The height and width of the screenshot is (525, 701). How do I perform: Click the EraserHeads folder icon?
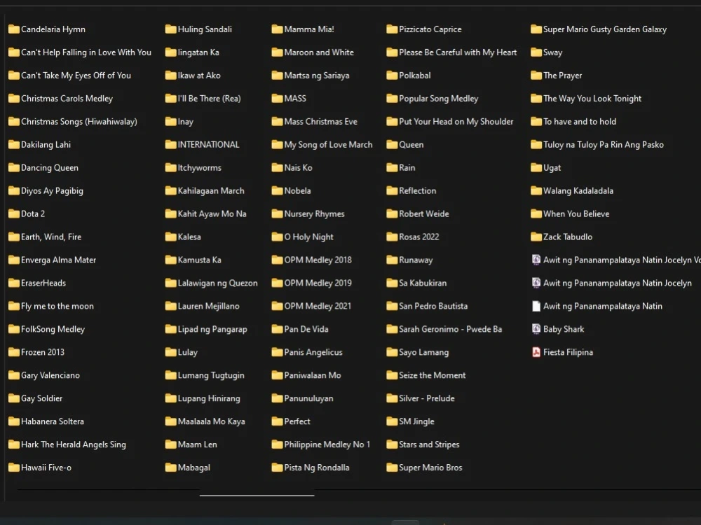pyautogui.click(x=14, y=283)
